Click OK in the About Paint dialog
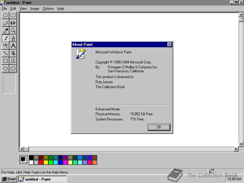Image resolution: width=244 pixels, height=183 pixels. (x=159, y=127)
